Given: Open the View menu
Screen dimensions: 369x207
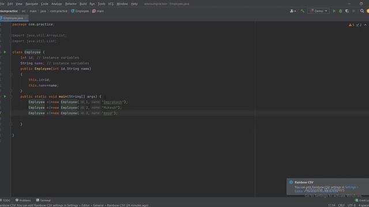Looking at the screenshot, I should pyautogui.click(x=19, y=4).
